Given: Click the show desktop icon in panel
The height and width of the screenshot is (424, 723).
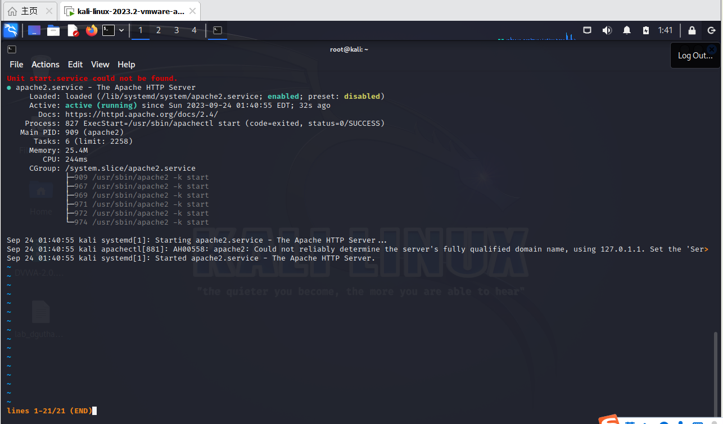Looking at the screenshot, I should (34, 30).
